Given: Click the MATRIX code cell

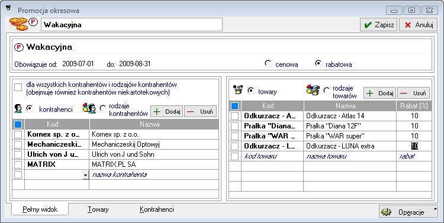Looking at the screenshot, I should 57,164.
